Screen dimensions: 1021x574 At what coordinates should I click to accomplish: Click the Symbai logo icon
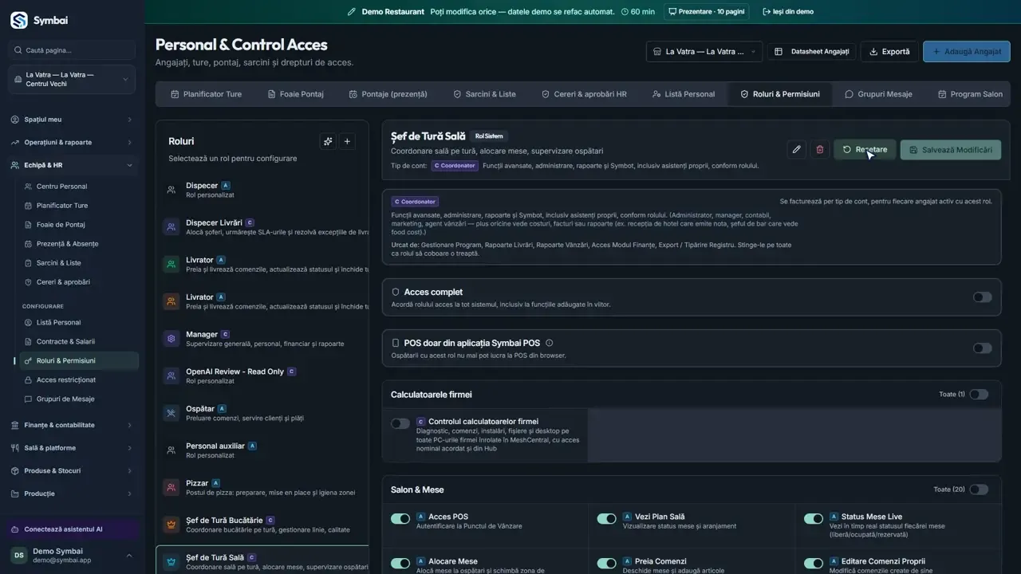click(x=18, y=20)
